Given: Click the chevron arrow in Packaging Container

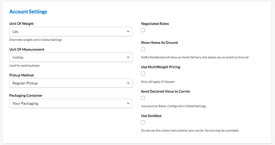Looking at the screenshot, I should tap(128, 103).
